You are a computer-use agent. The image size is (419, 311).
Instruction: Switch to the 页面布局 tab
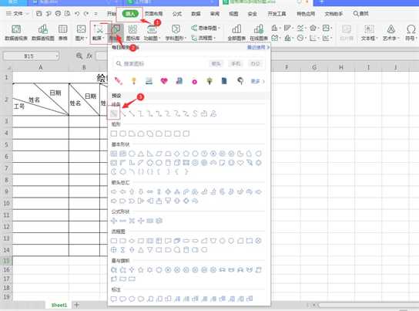coord(153,14)
